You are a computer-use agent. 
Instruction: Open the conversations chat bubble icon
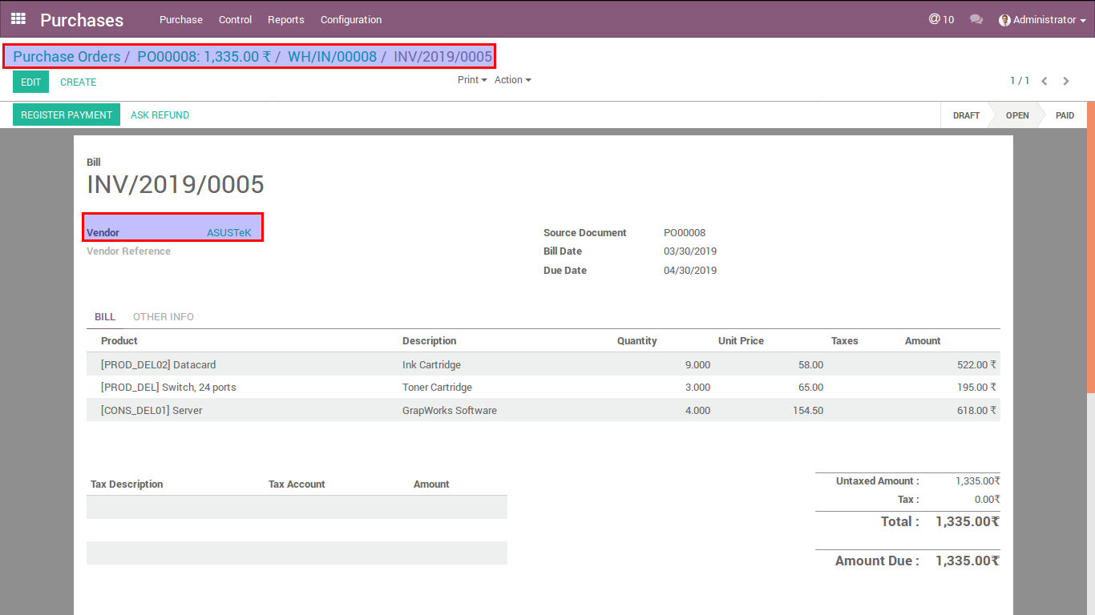(976, 19)
